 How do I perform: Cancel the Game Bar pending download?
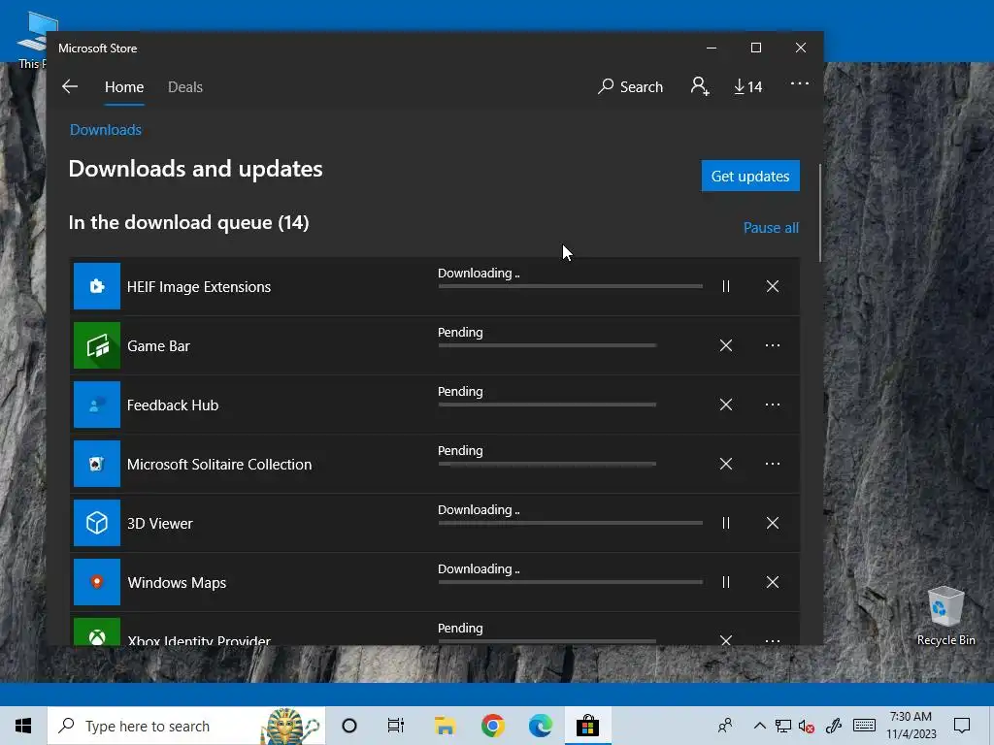point(726,345)
